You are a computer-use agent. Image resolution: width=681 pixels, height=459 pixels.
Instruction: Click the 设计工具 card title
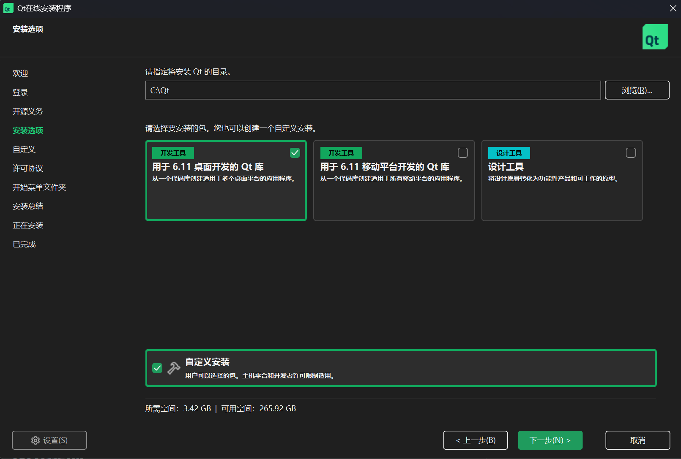click(506, 167)
